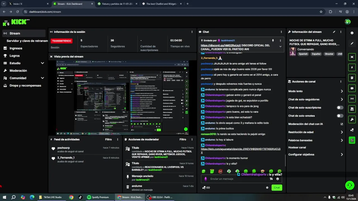Screen dimensions: 358x201
Task: Open Información de la sesión three-dot menu
Action: click(192, 32)
